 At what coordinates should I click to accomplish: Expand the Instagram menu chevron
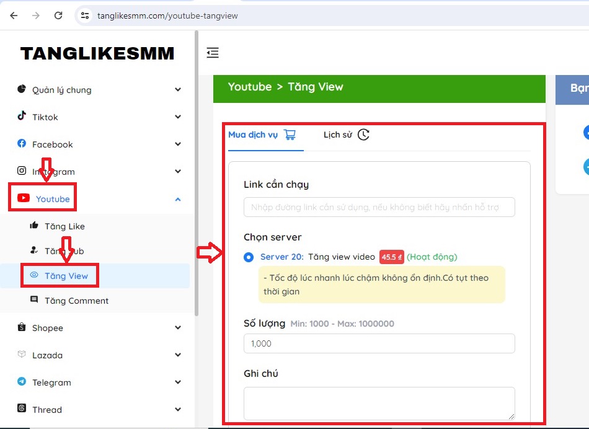click(x=178, y=171)
